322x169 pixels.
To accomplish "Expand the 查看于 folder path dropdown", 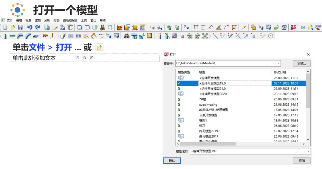I will 278,63.
